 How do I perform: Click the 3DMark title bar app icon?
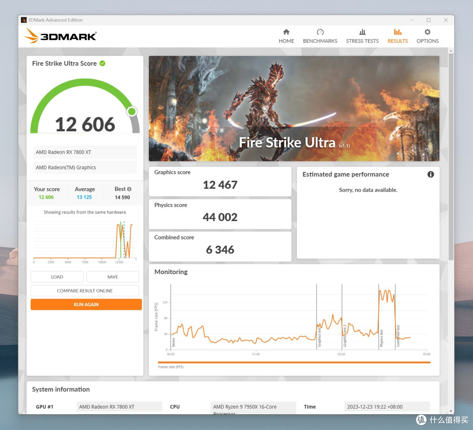coord(24,20)
